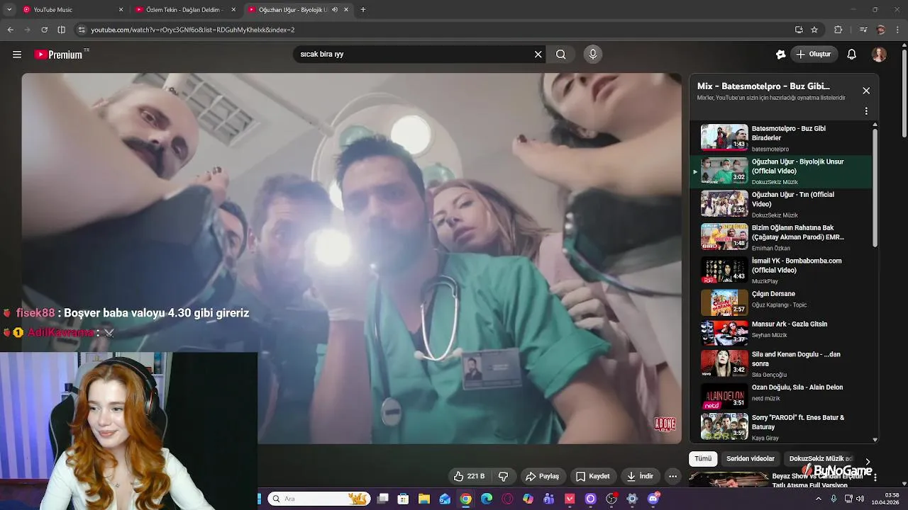The width and height of the screenshot is (908, 510).
Task: Show hidden system tray icons
Action: [818, 499]
